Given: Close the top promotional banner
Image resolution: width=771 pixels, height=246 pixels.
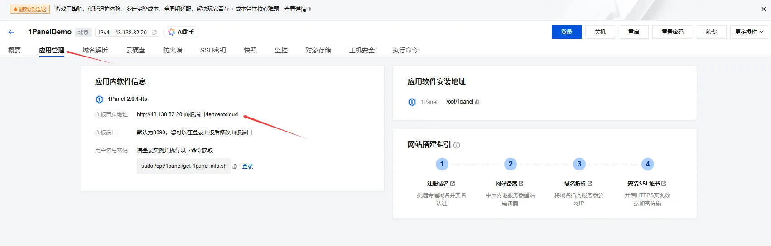Looking at the screenshot, I should tap(763, 9).
